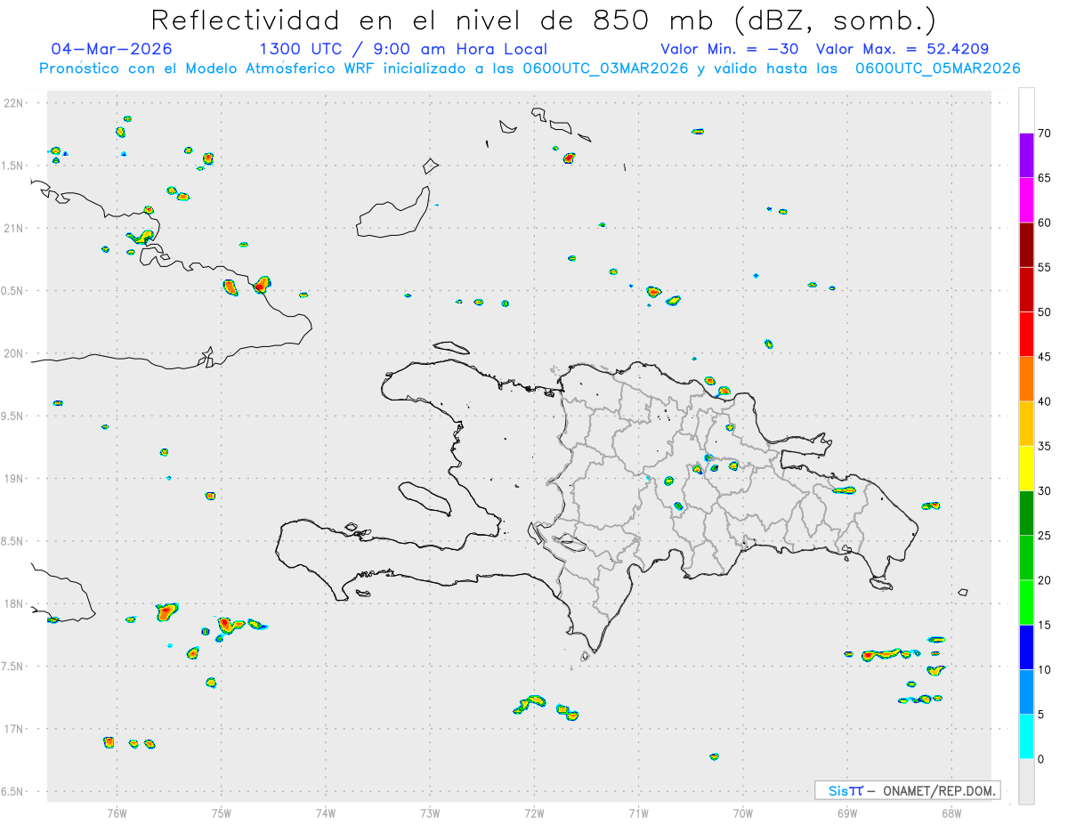Click the '74W' longitude label
The image size is (1068, 825).
coord(326,813)
